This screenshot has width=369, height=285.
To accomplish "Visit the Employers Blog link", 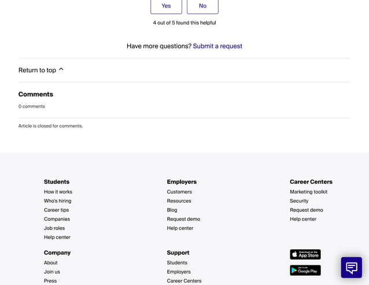I will click(x=172, y=210).
